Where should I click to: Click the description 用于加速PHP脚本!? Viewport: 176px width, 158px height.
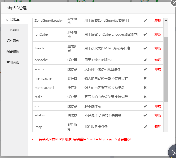coord(98,60)
